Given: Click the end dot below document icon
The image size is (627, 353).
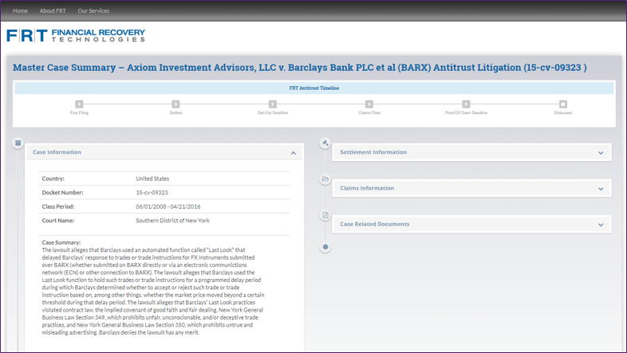Looking at the screenshot, I should [x=325, y=247].
